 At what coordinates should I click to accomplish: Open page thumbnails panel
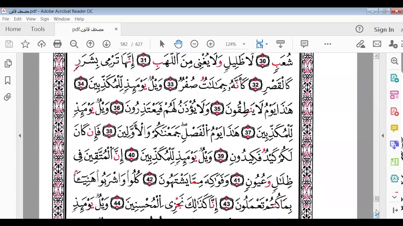8,64
